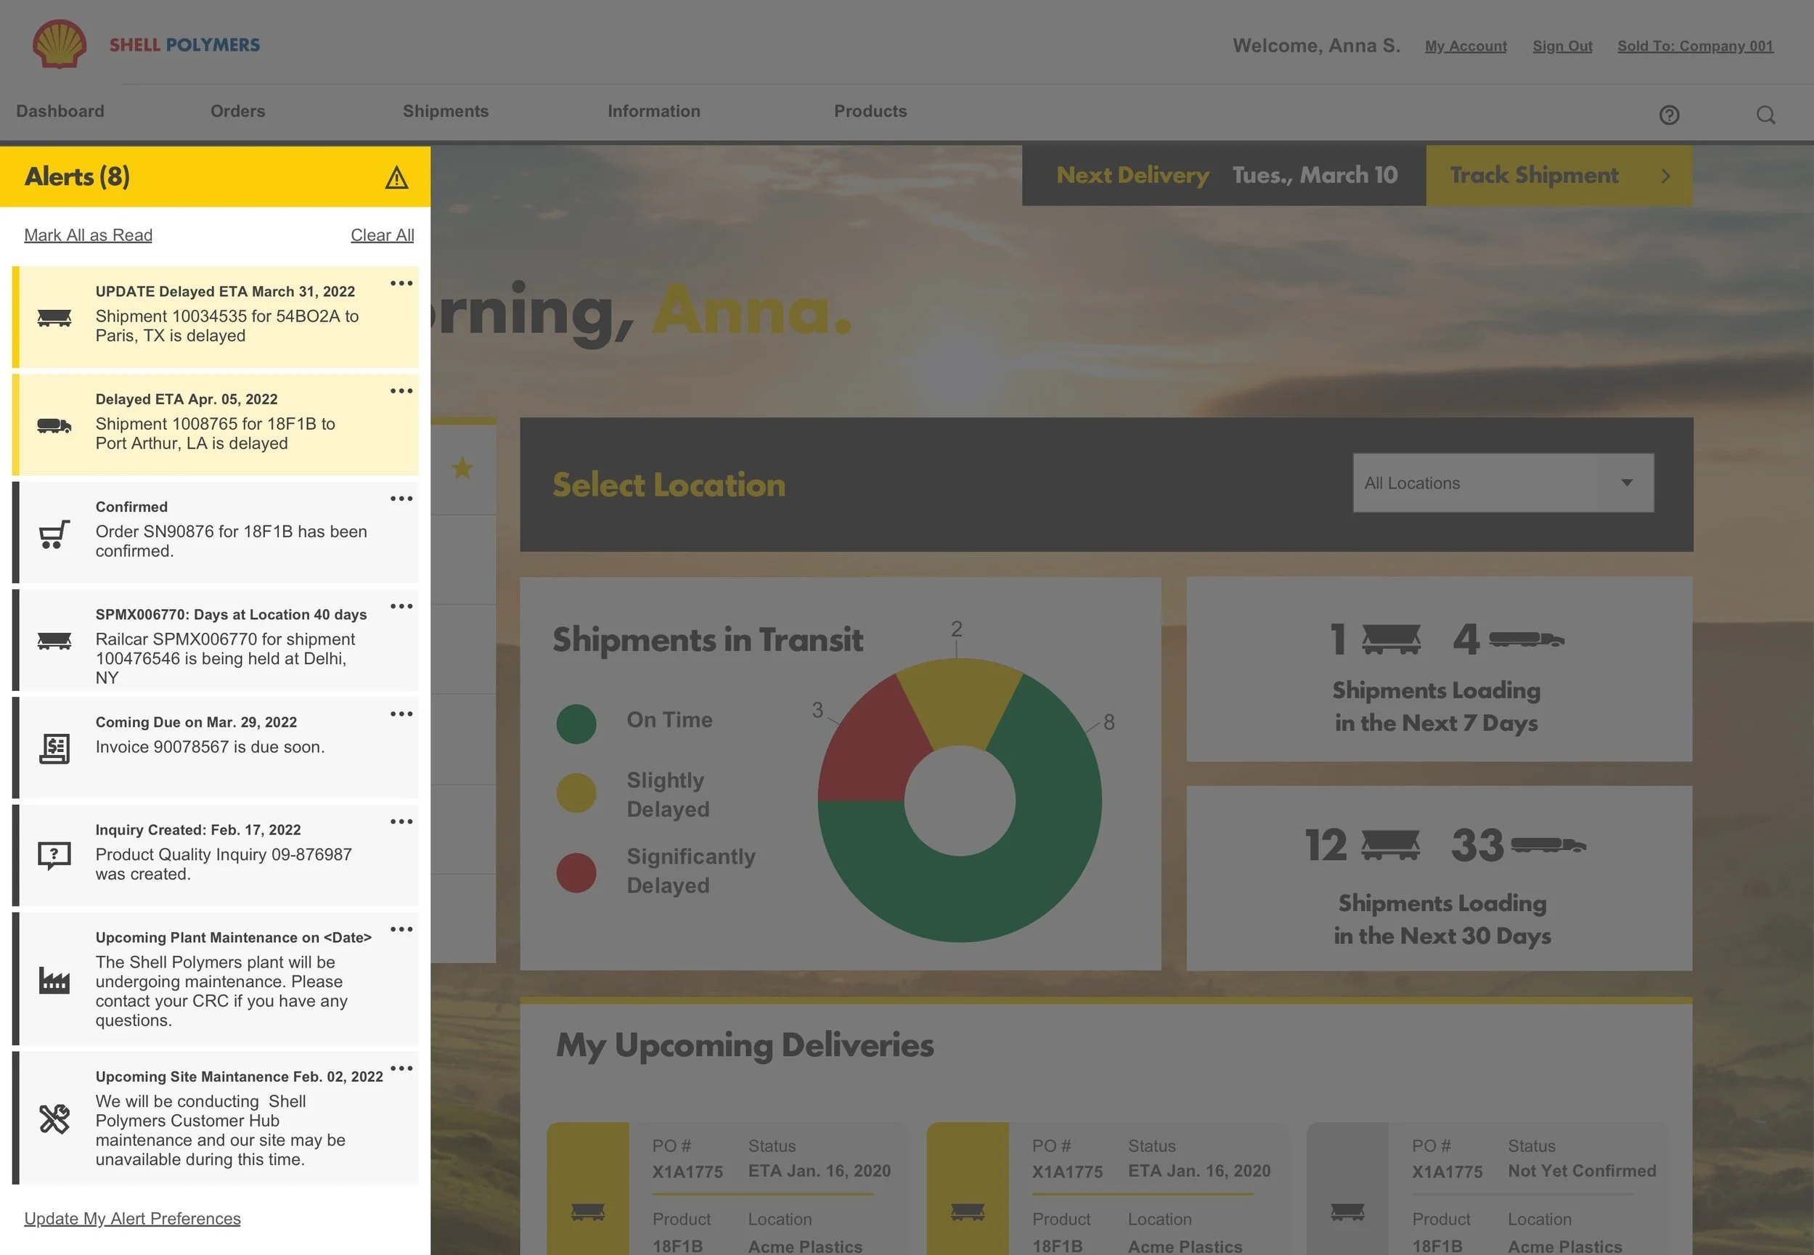The height and width of the screenshot is (1255, 1814).
Task: Open the My Account link
Action: [1466, 46]
